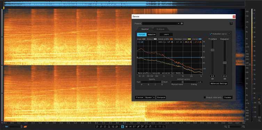This screenshot has height=130, width=262.
Task: Open the Presets dropdown list
Action: [161, 24]
